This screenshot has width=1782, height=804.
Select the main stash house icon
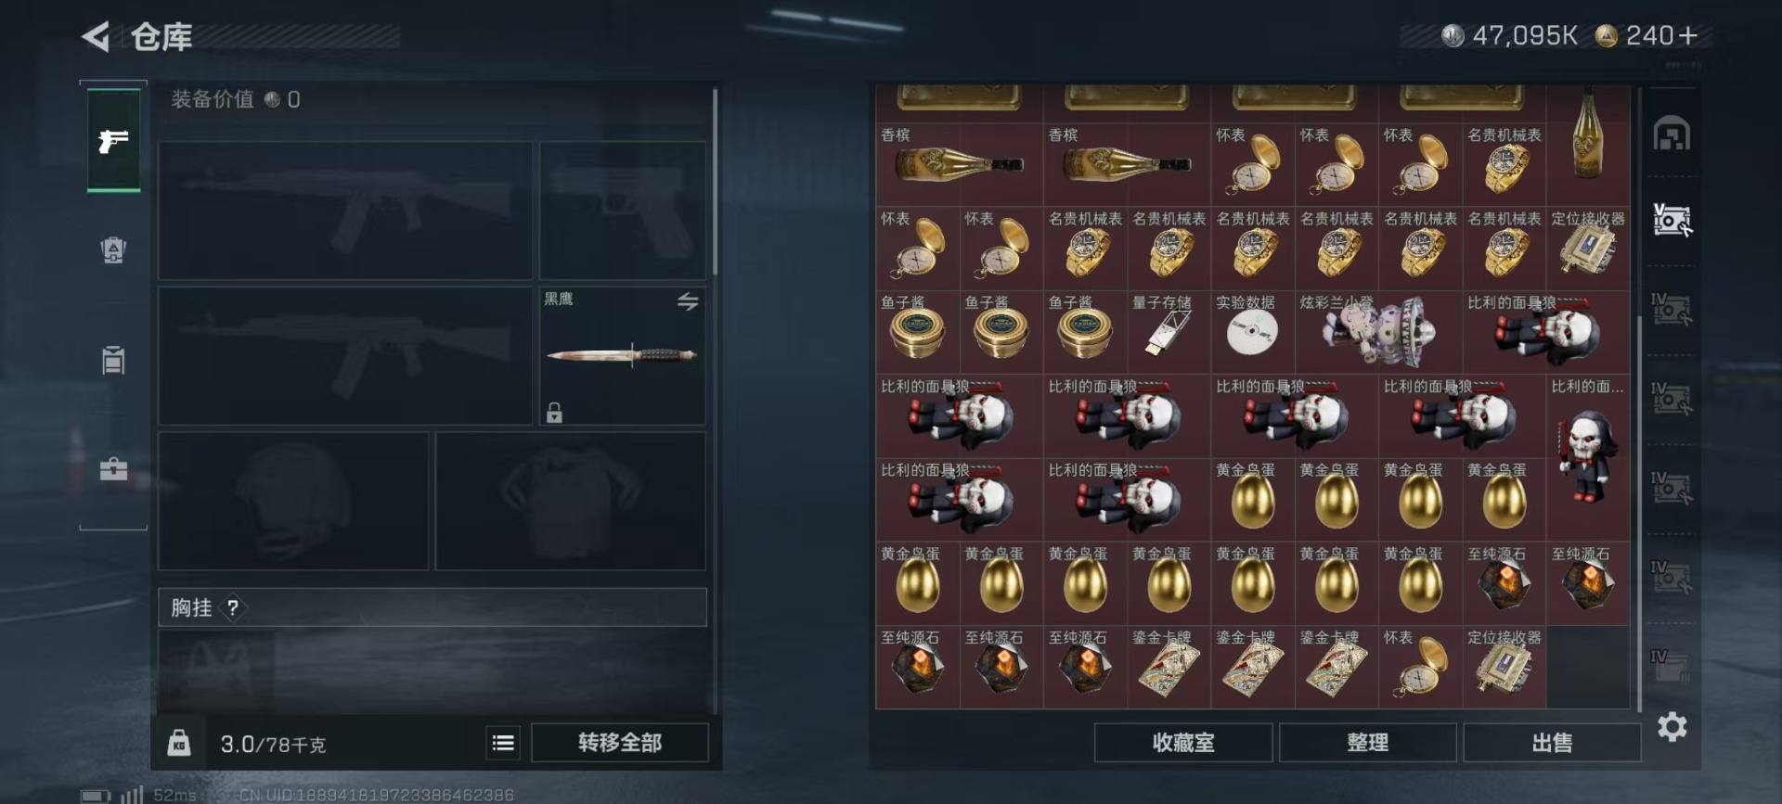(1672, 134)
